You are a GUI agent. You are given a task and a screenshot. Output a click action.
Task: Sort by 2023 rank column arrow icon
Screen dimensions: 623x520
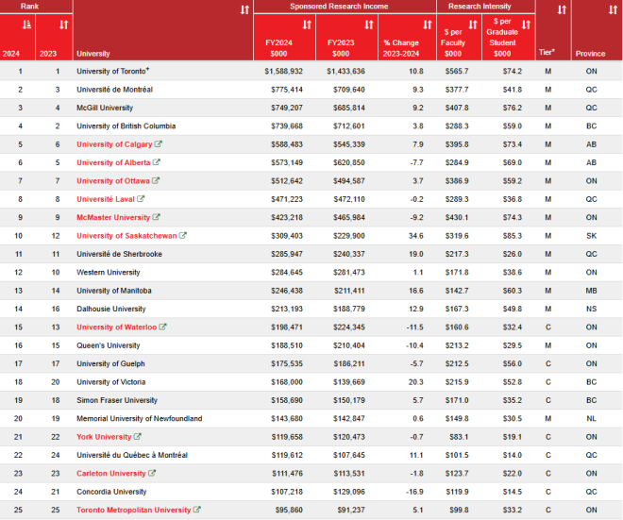coord(63,25)
